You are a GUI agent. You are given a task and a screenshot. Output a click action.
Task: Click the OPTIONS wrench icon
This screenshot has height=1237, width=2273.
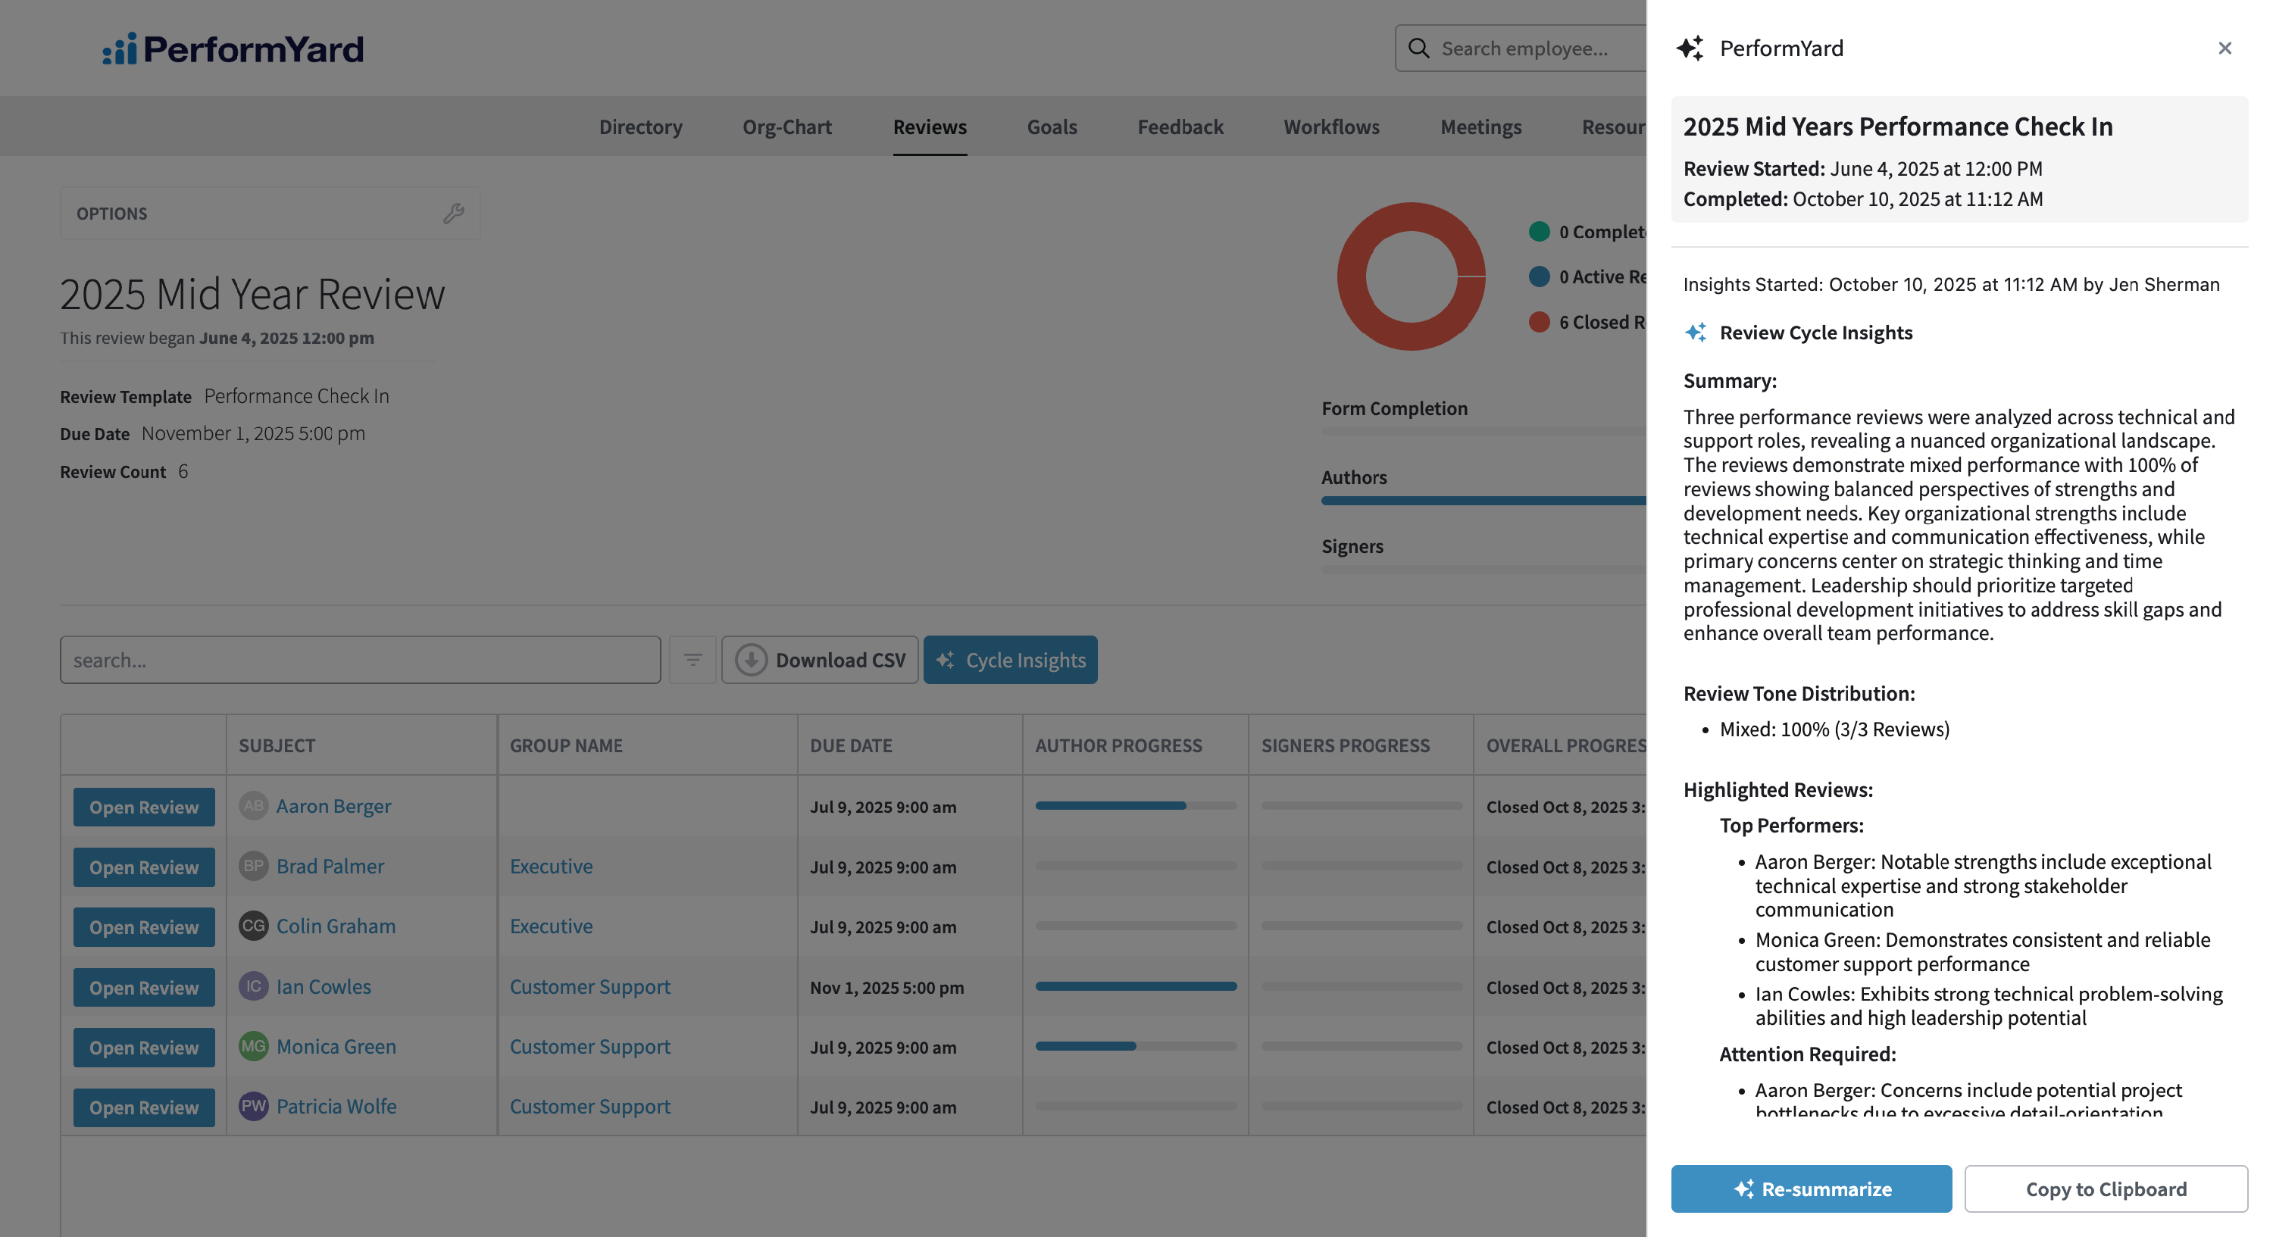point(454,214)
